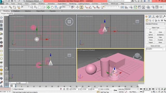Click the Render Production teapot icon
The image size is (166, 93).
[161, 7]
